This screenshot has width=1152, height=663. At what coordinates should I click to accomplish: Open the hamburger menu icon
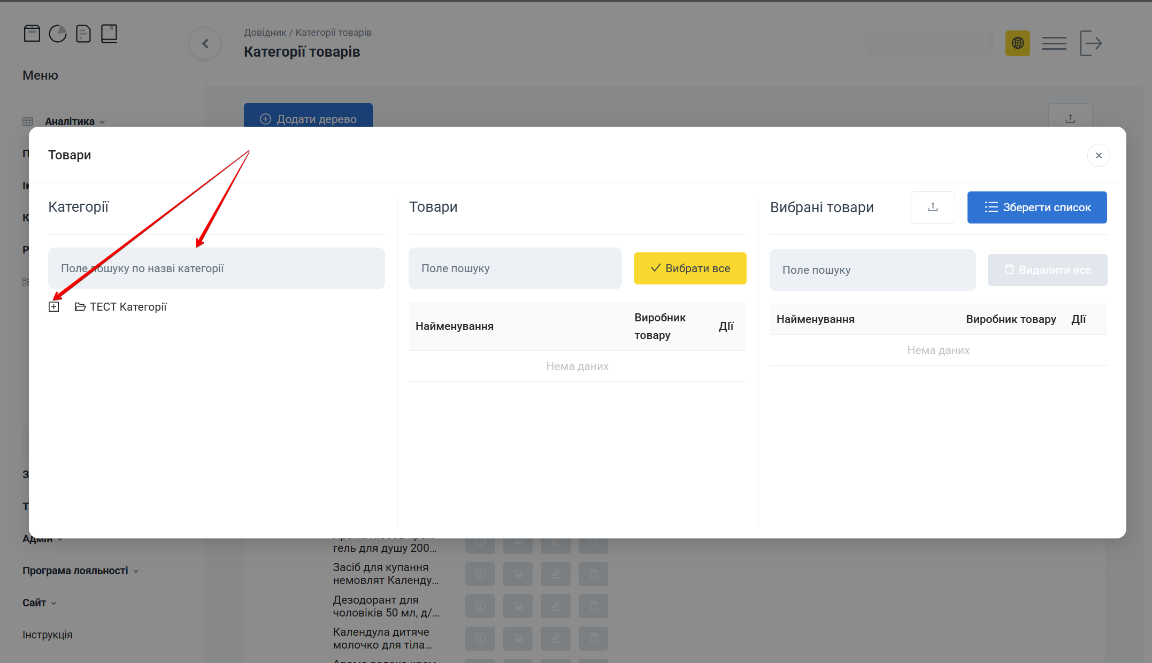point(1054,43)
